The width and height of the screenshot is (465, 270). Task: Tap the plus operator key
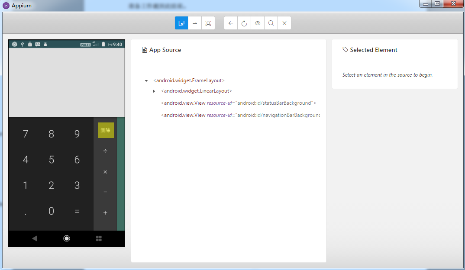[105, 212]
